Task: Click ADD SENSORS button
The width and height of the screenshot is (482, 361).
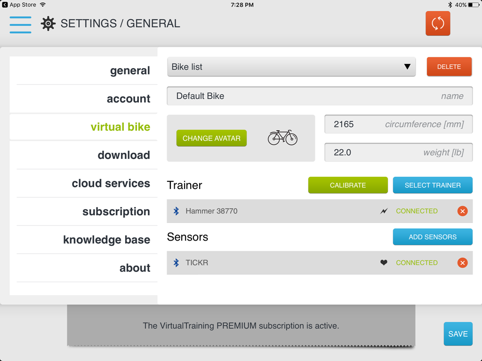Action: pos(433,237)
